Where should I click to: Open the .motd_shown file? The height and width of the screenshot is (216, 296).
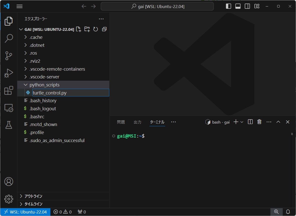pos(63,125)
